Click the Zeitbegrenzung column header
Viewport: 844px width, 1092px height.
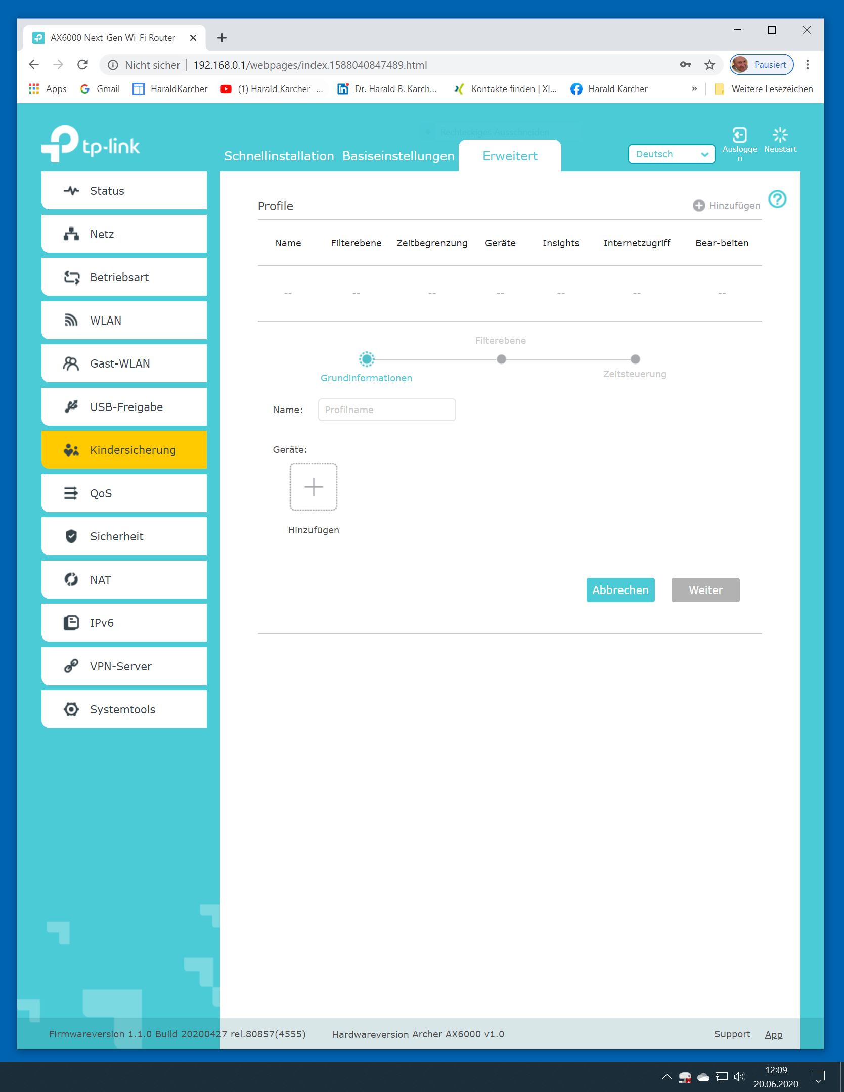pos(432,243)
